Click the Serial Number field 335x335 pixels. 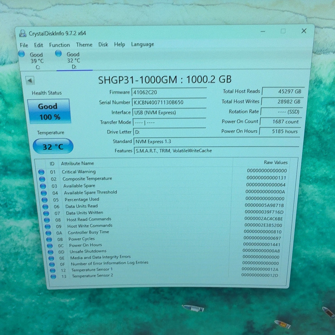point(169,102)
